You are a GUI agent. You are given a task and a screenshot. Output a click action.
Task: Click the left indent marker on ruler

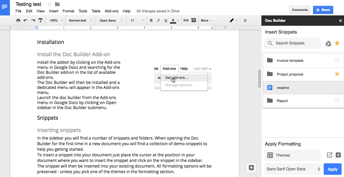[37, 27]
